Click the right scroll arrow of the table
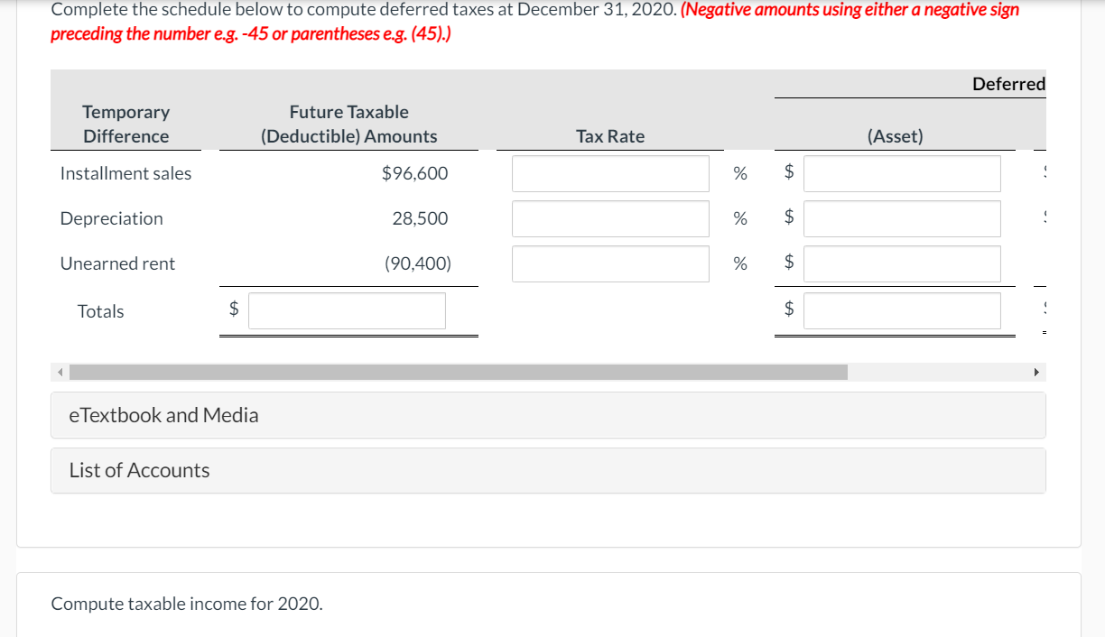The image size is (1105, 637). 1036,371
